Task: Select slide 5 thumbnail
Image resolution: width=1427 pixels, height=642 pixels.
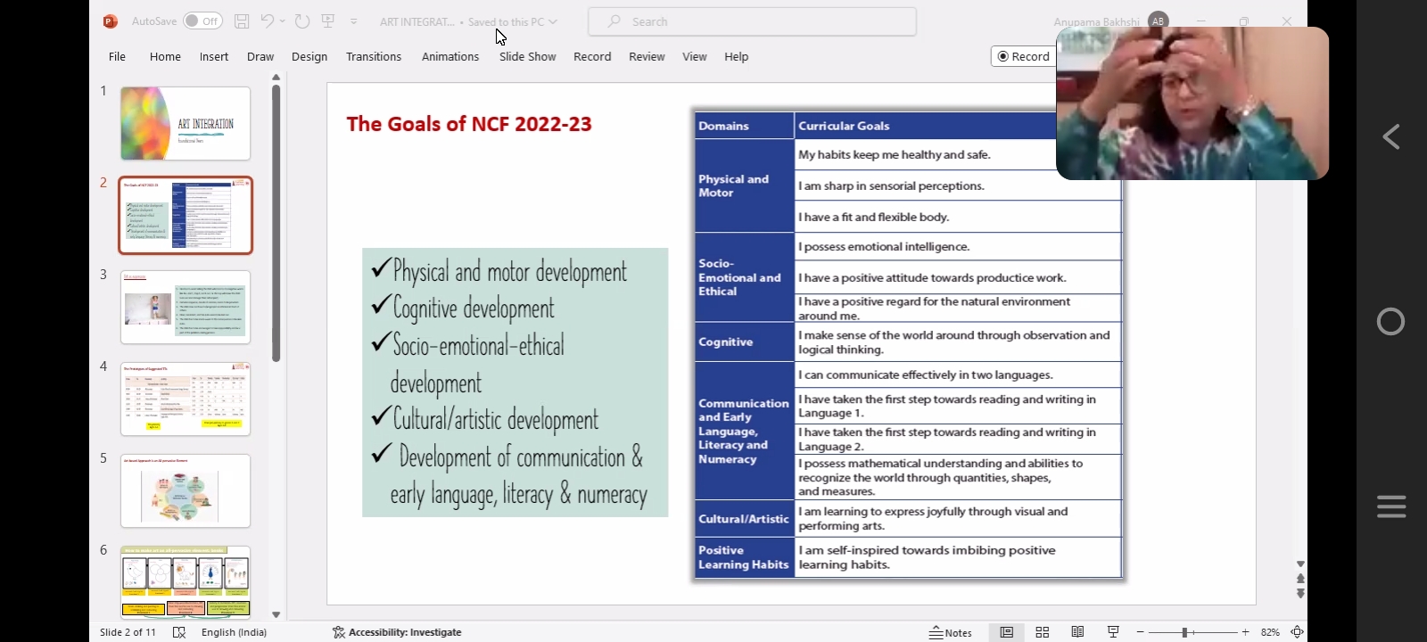Action: coord(186,490)
